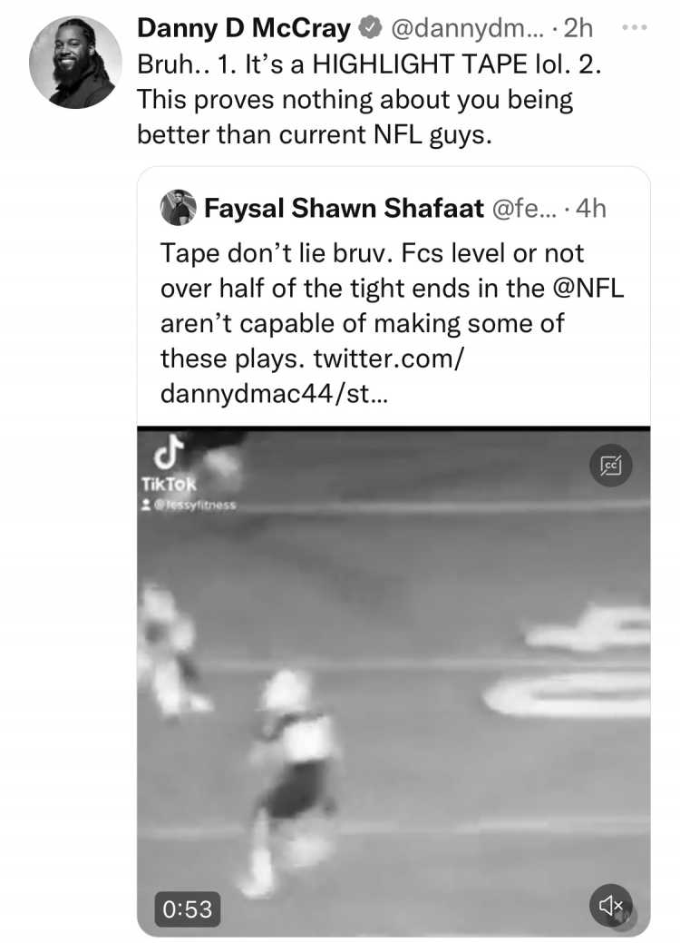The image size is (680, 943).
Task: Follow the twitter.com/dannydmac44 link
Action: click(x=313, y=376)
